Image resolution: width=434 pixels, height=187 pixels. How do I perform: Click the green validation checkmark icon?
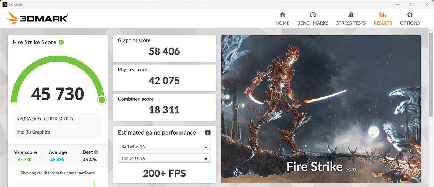(61, 42)
